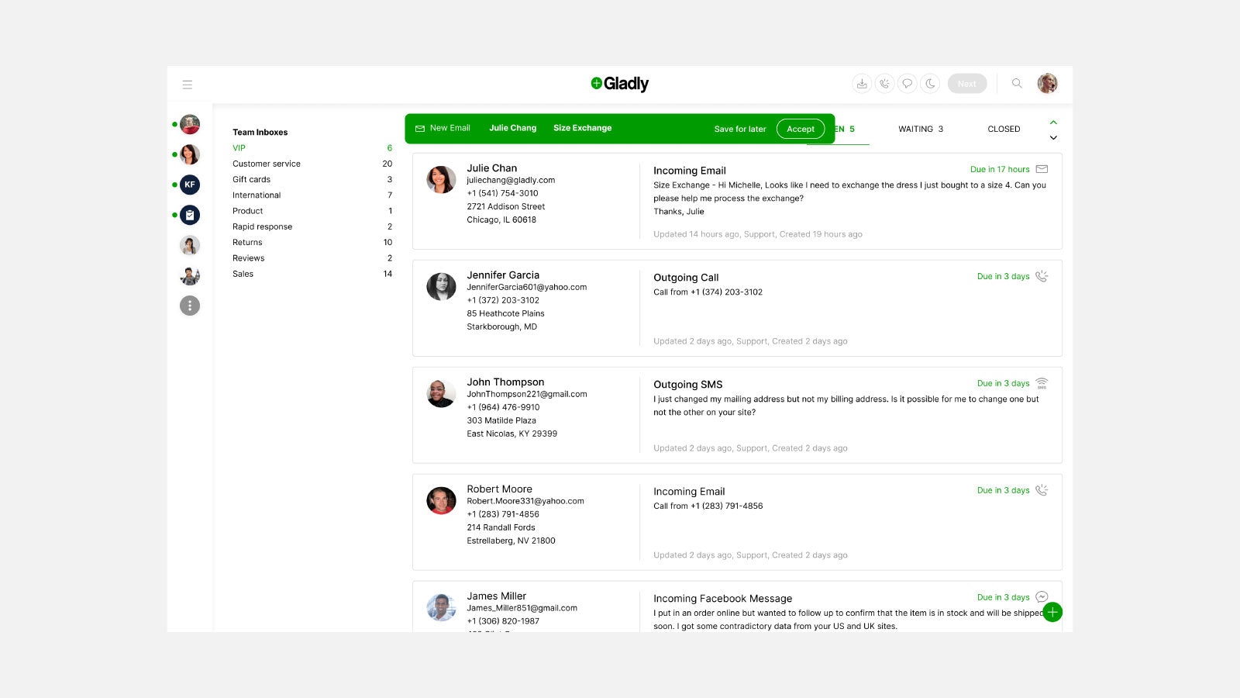Click the export/download tray icon in the header
Screen dimensions: 1240x698
point(862,83)
